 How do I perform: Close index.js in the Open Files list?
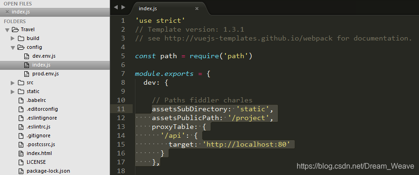tap(7, 12)
